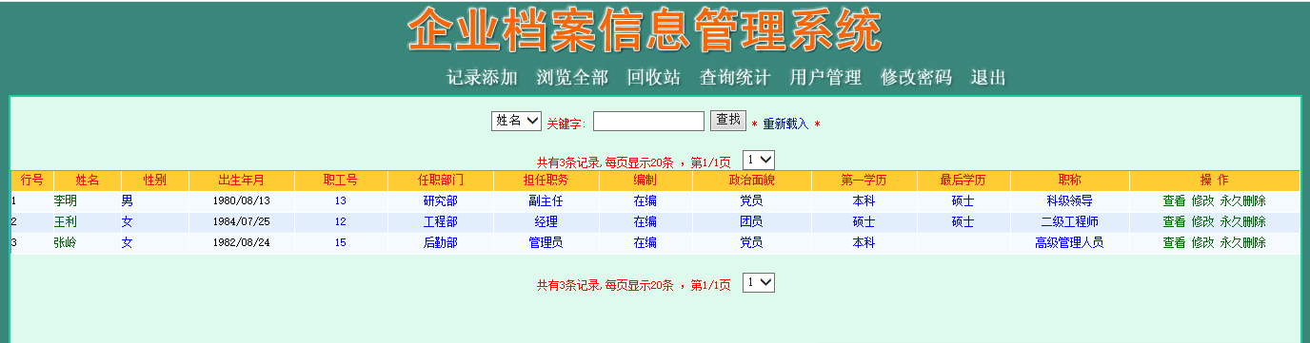
Task: Click birth date 1982/08/24
Action: pyautogui.click(x=242, y=242)
